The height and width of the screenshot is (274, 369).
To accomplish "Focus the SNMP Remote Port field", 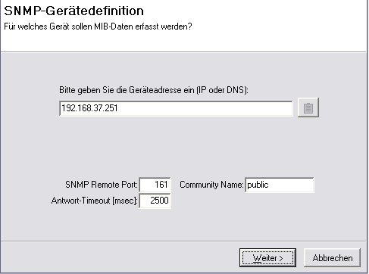I will coord(155,185).
